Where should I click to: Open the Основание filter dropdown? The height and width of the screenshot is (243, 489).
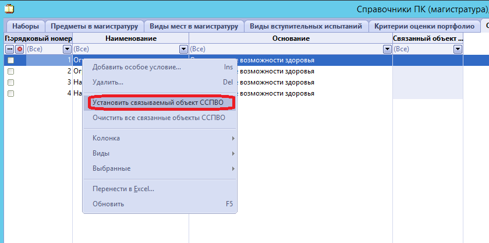[387, 49]
